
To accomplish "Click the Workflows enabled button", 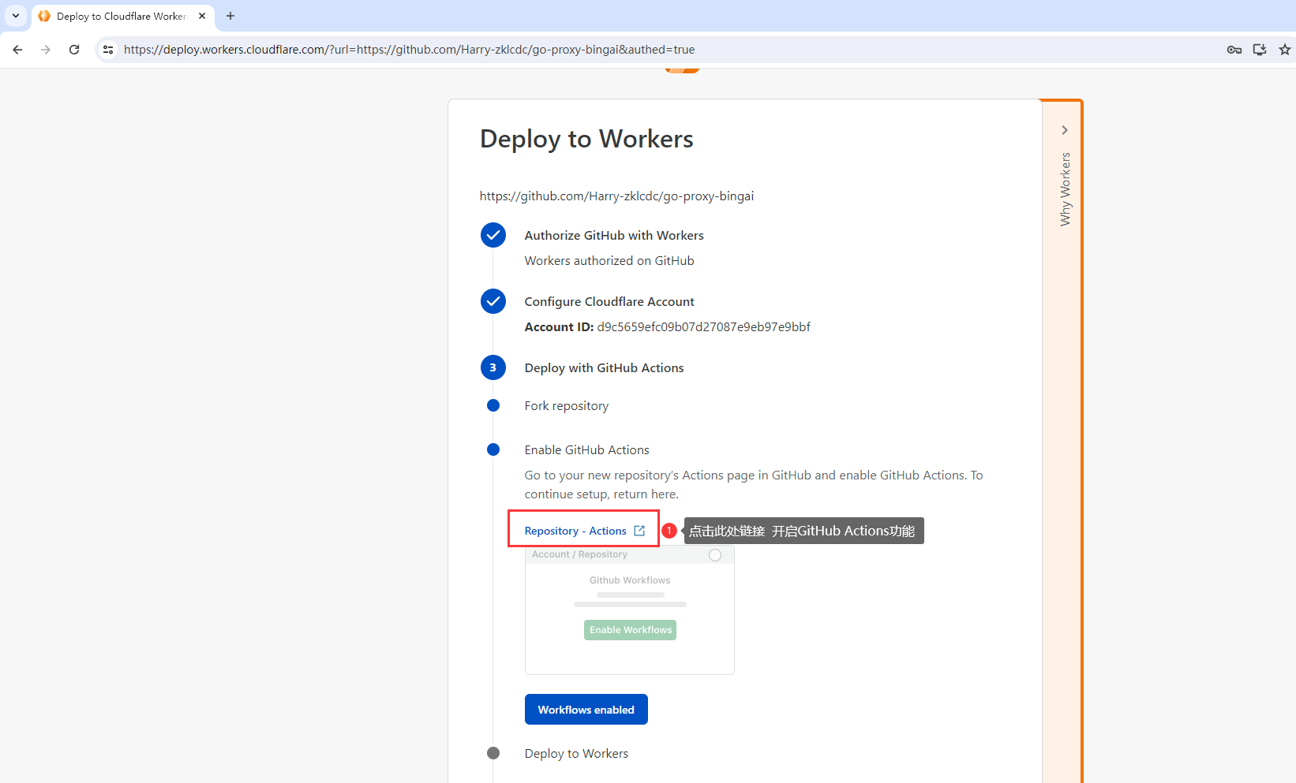I will 586,710.
